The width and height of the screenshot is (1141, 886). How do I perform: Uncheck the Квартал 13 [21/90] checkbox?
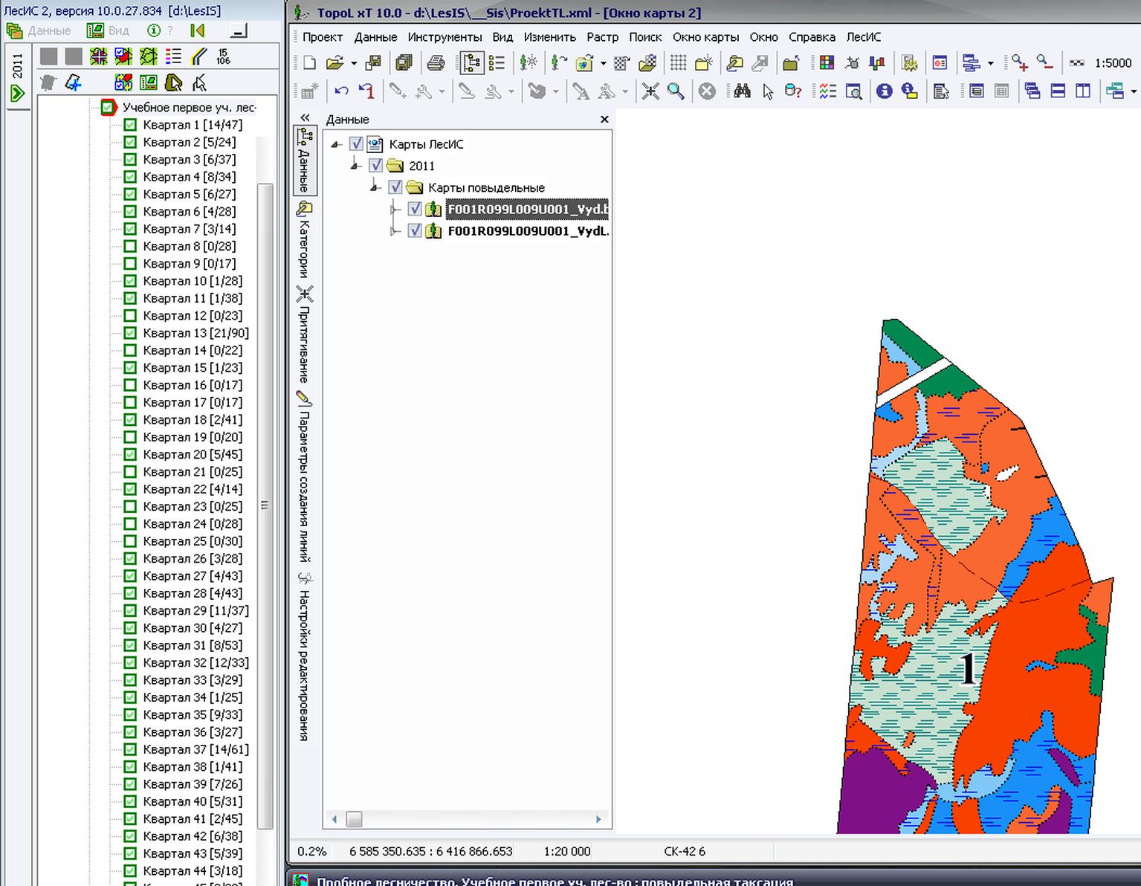(130, 333)
